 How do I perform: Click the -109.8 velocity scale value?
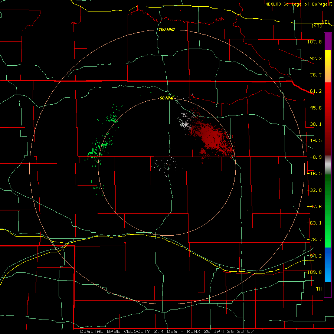(313, 272)
